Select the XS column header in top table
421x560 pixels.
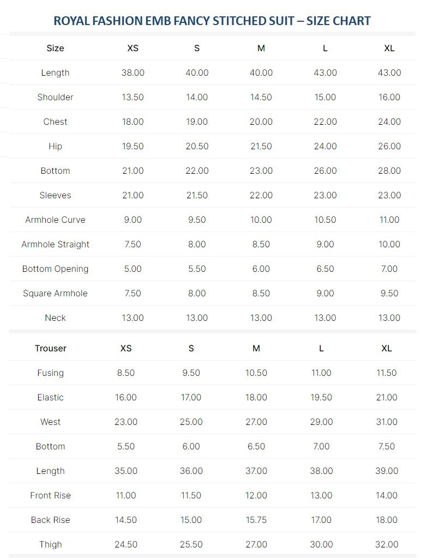tap(133, 48)
